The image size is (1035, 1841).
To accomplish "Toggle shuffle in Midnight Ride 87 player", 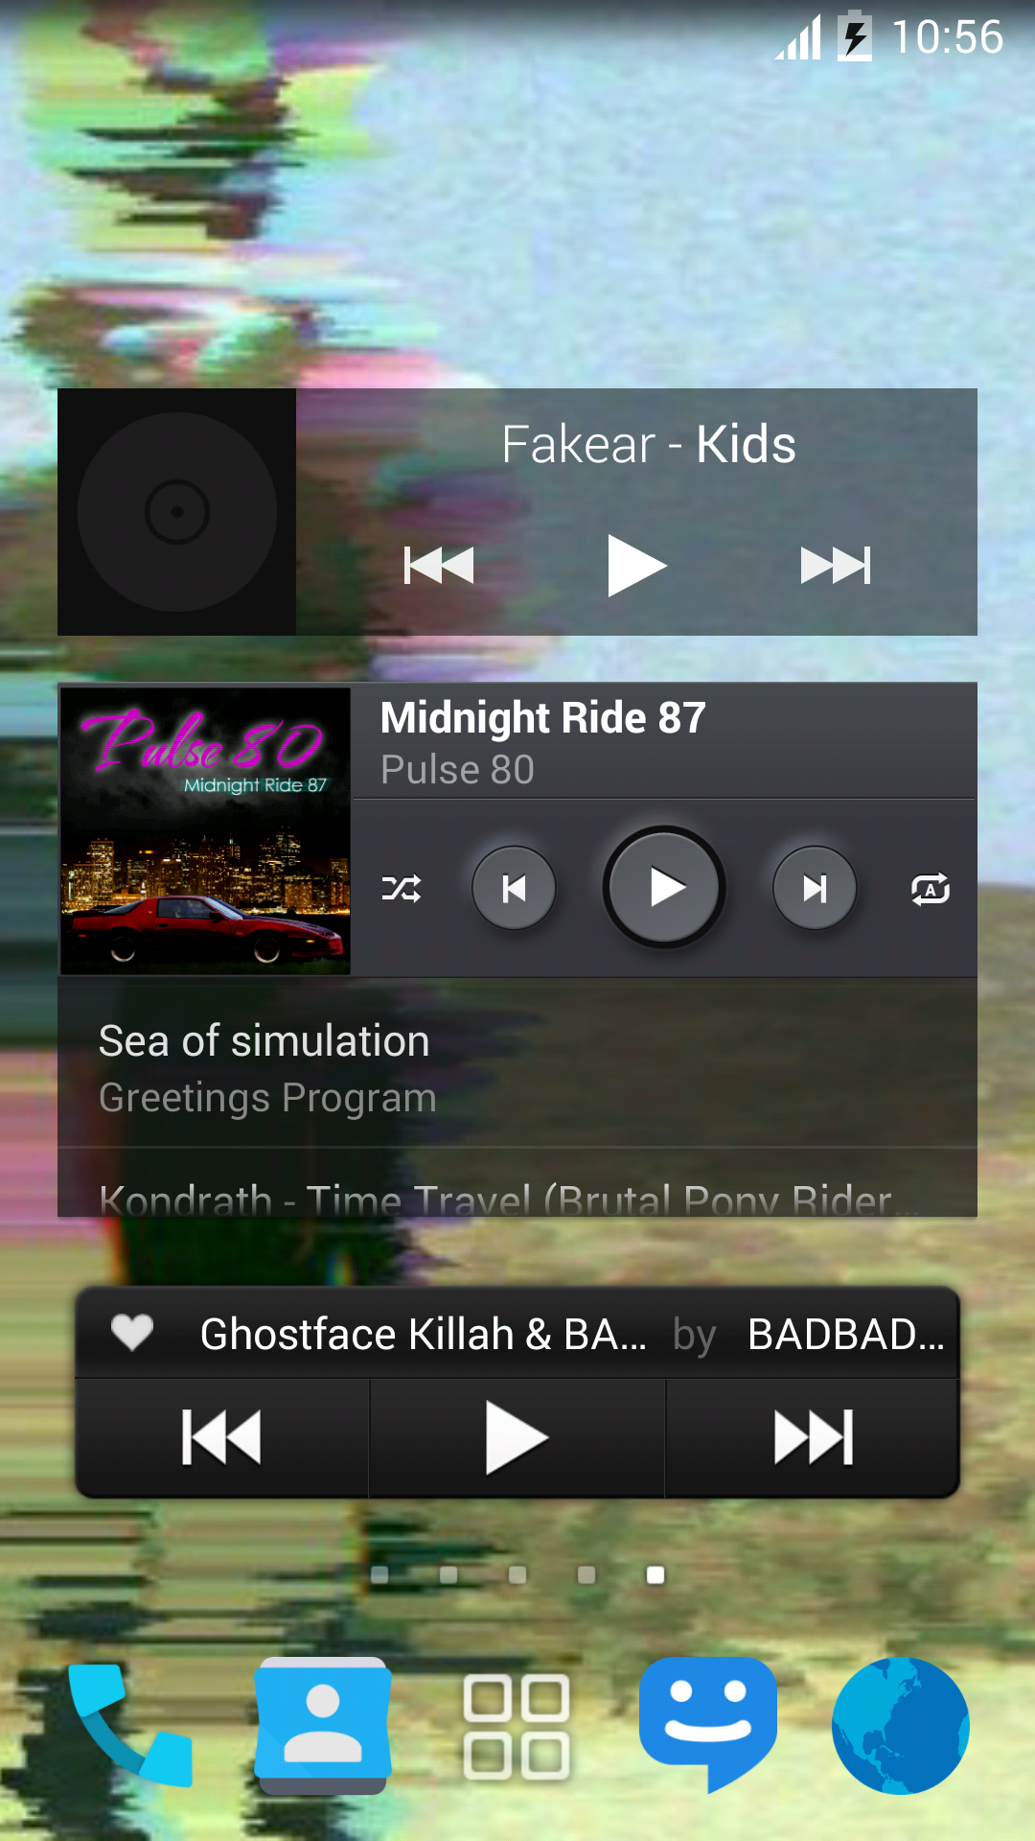I will 402,889.
